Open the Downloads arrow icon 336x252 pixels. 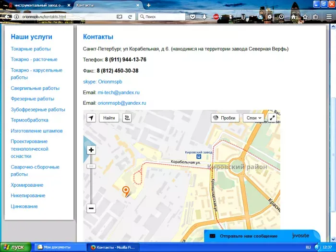coord(204,17)
